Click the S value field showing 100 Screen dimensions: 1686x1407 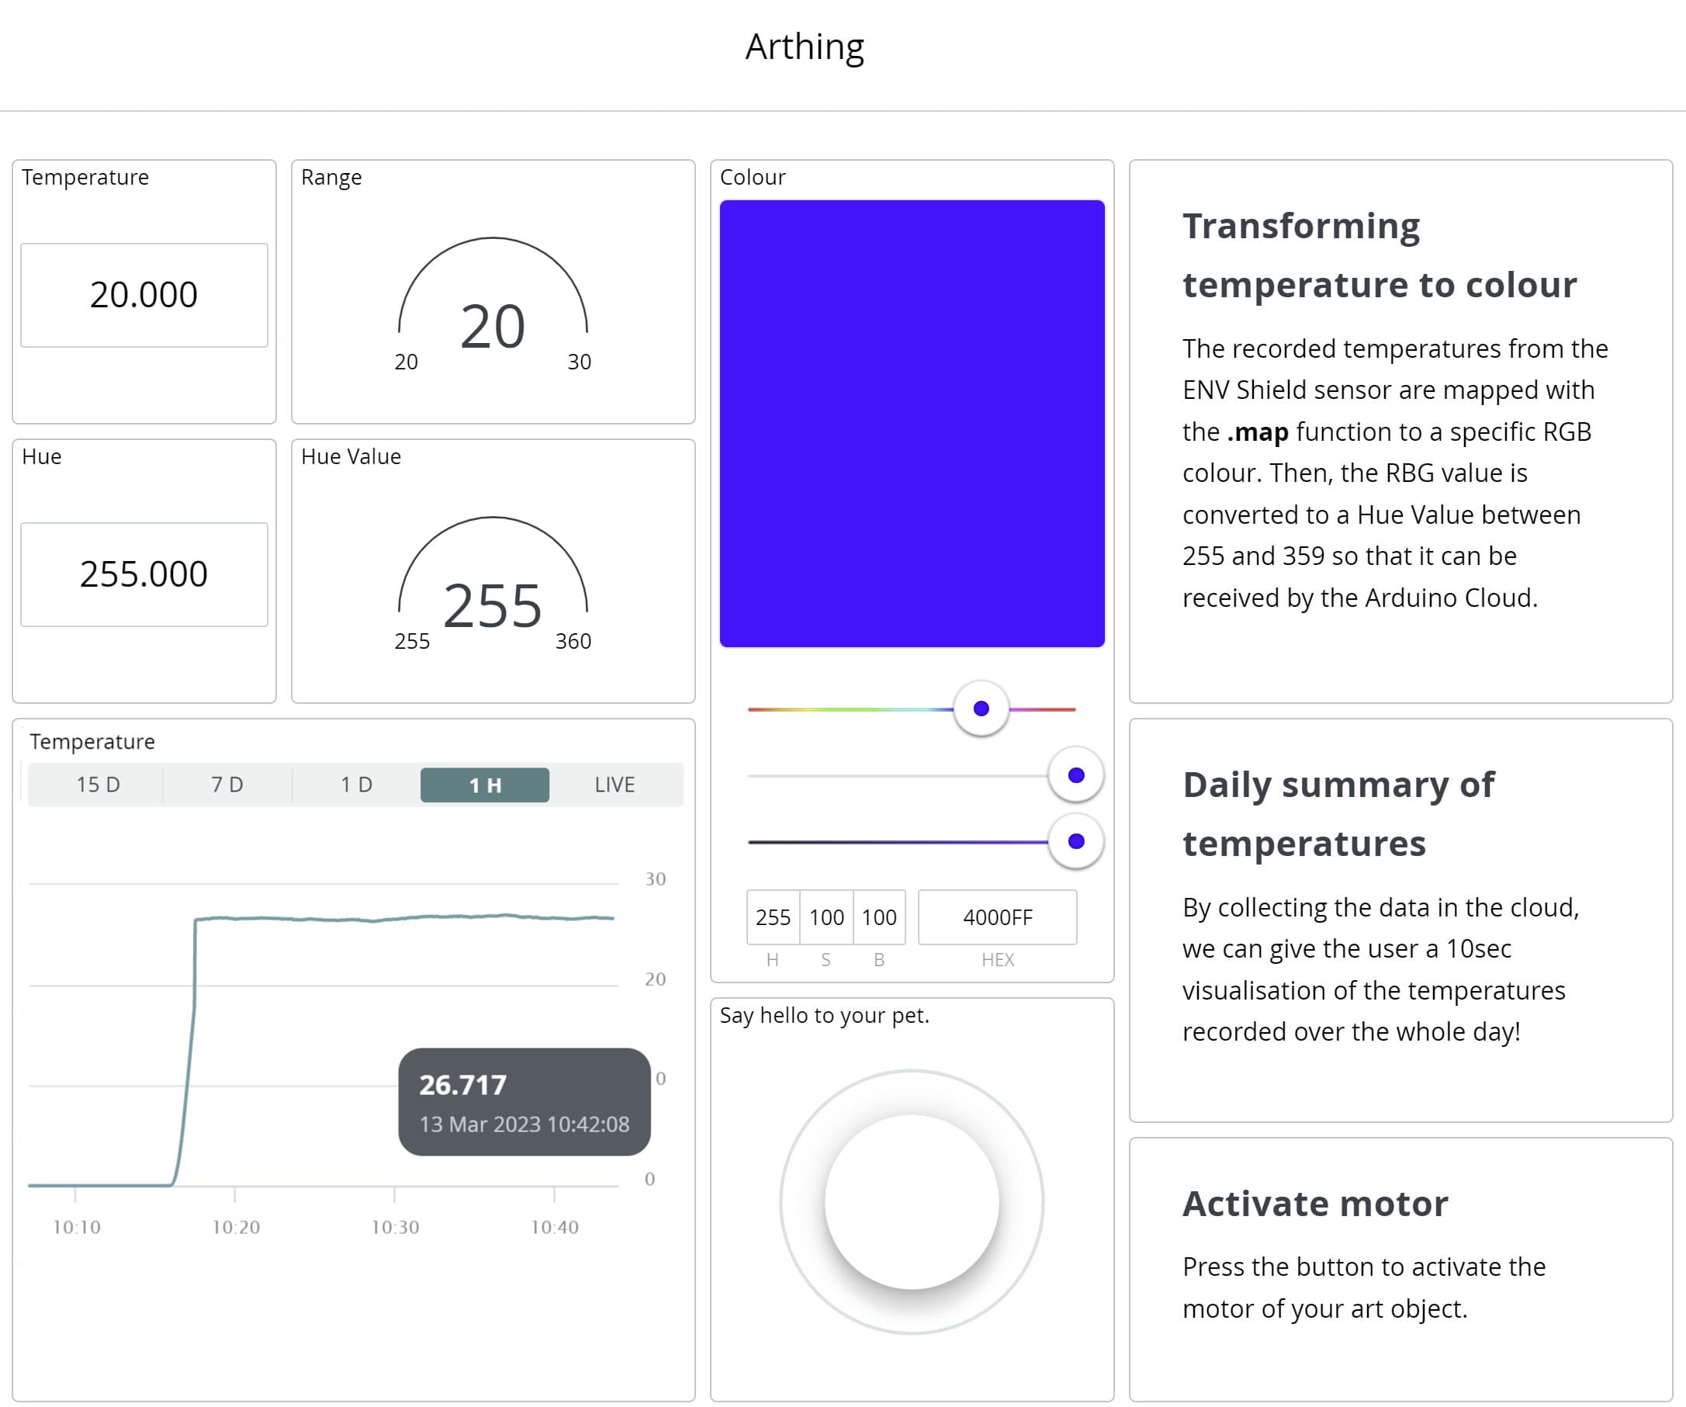click(x=826, y=917)
